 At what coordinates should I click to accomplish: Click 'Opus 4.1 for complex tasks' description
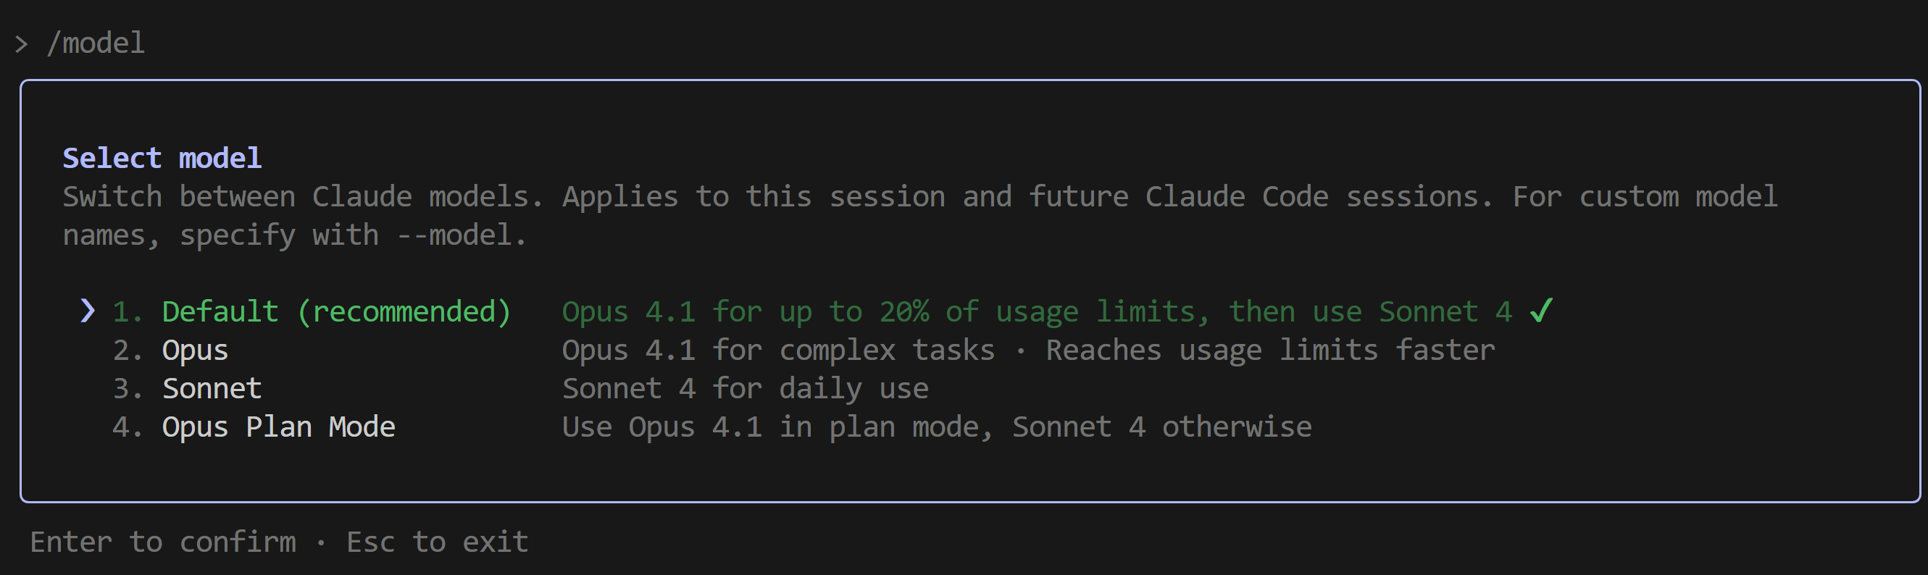click(x=778, y=350)
